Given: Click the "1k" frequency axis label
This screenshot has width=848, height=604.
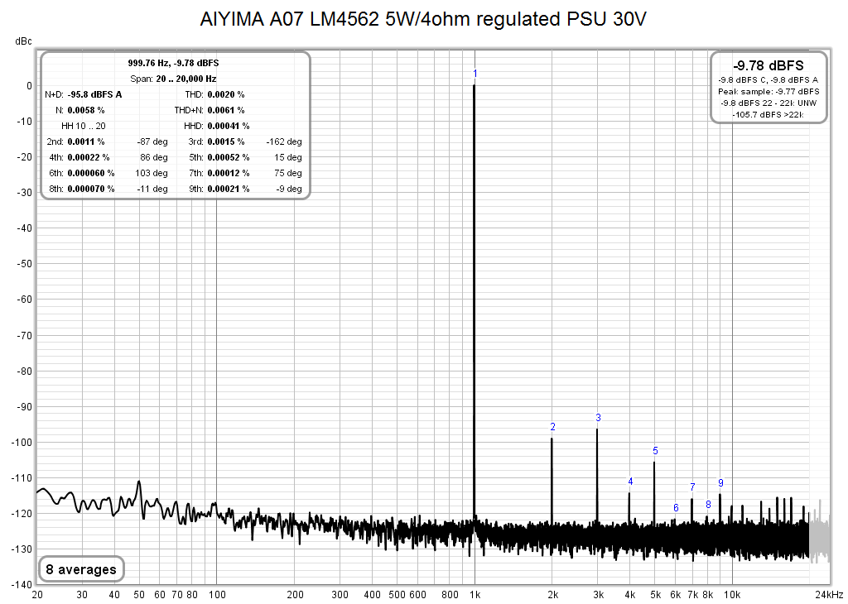Looking at the screenshot, I should pos(475,595).
